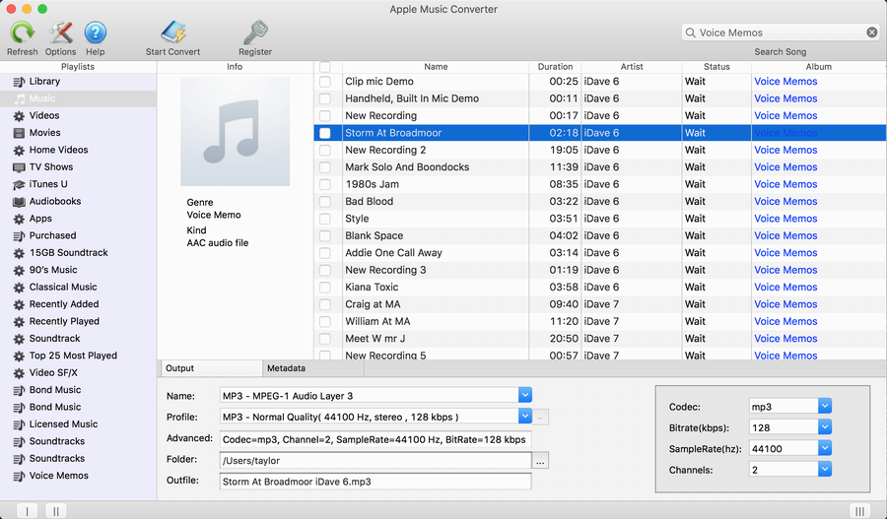The image size is (887, 519).
Task: Select the Addie One Call Away row
Action: 600,253
